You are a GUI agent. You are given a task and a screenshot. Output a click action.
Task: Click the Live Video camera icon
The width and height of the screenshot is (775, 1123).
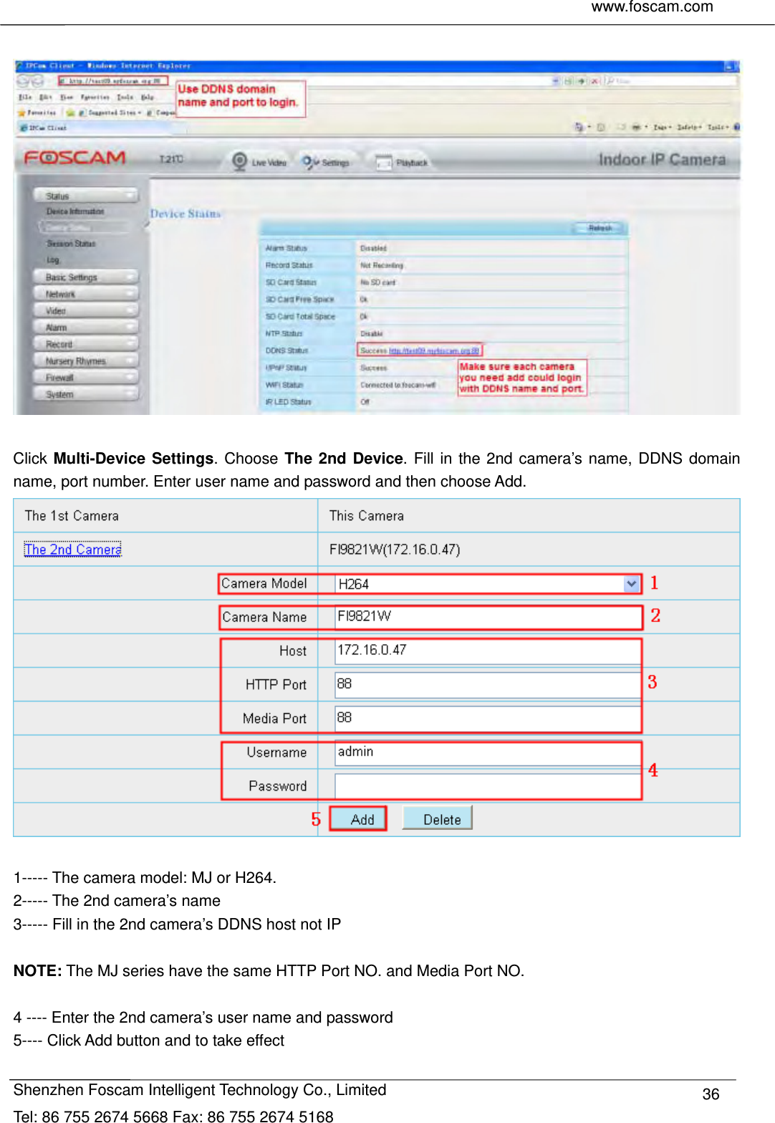pos(239,162)
